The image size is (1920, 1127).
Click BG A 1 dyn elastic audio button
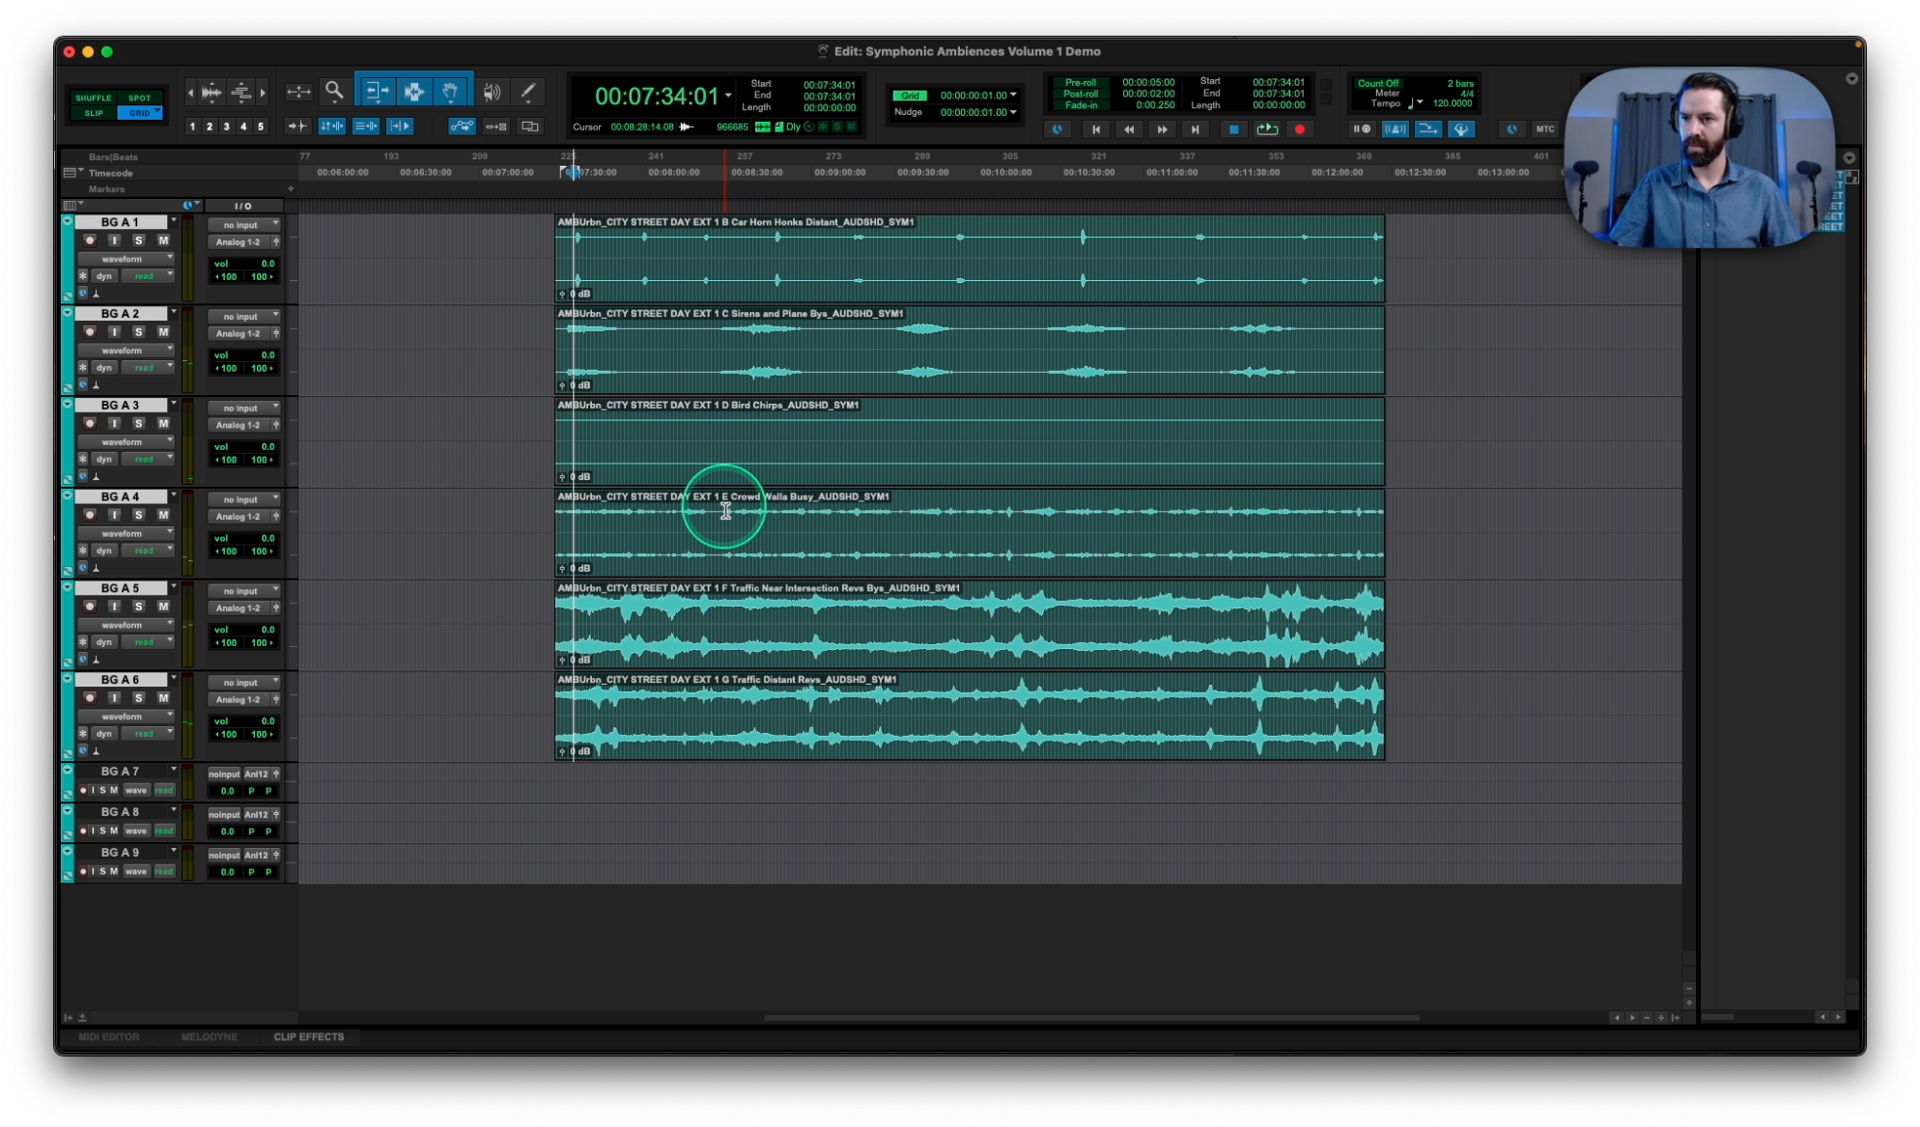coord(103,276)
